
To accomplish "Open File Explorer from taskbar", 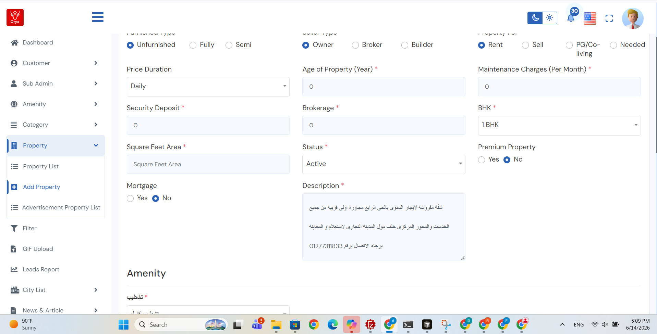I will [x=276, y=324].
